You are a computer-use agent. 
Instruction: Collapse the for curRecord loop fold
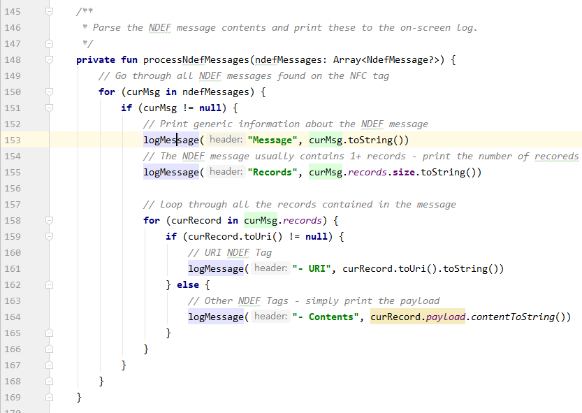click(49, 221)
